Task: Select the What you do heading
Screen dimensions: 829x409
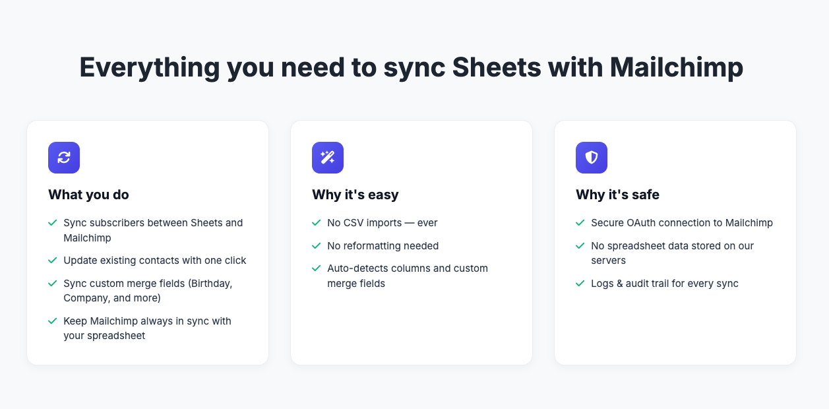Action: (88, 195)
